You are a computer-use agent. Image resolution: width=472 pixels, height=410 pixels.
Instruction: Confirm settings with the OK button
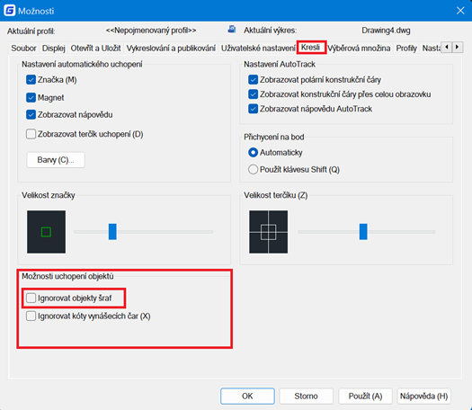[x=247, y=396]
